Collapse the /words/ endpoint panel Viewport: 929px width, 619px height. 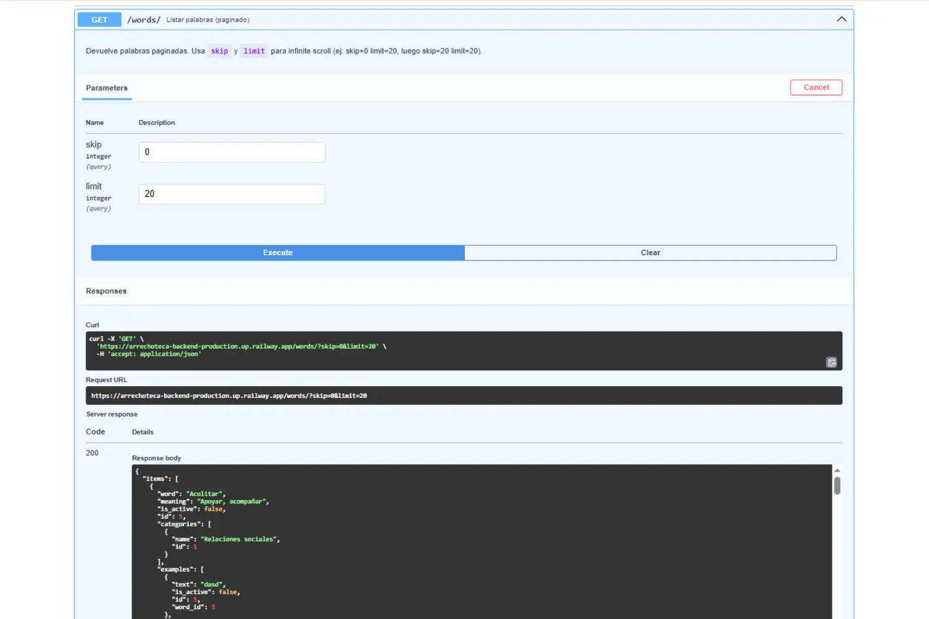pos(841,19)
